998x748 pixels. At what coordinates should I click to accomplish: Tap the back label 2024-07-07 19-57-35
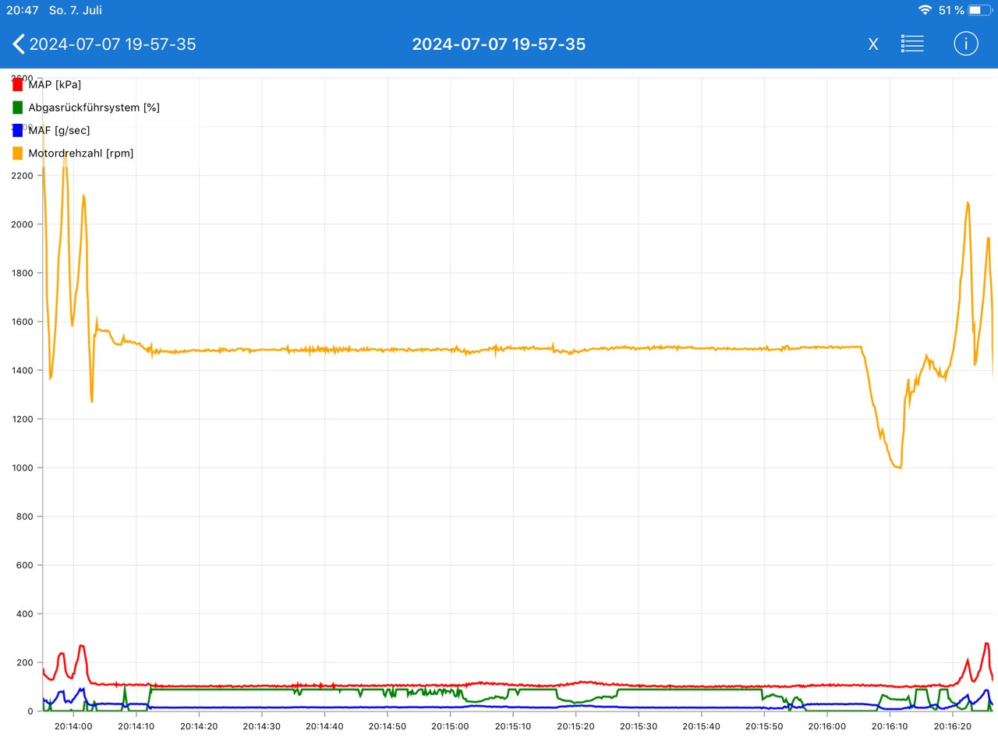pyautogui.click(x=112, y=44)
